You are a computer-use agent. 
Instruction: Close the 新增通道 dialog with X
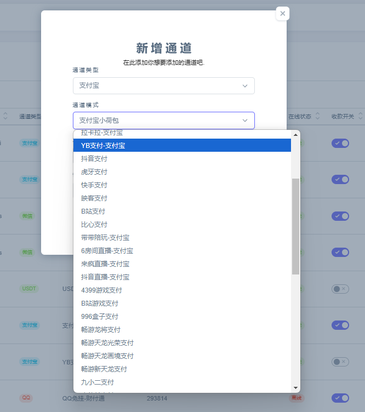click(282, 13)
